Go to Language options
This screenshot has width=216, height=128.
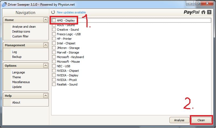[x=18, y=72]
